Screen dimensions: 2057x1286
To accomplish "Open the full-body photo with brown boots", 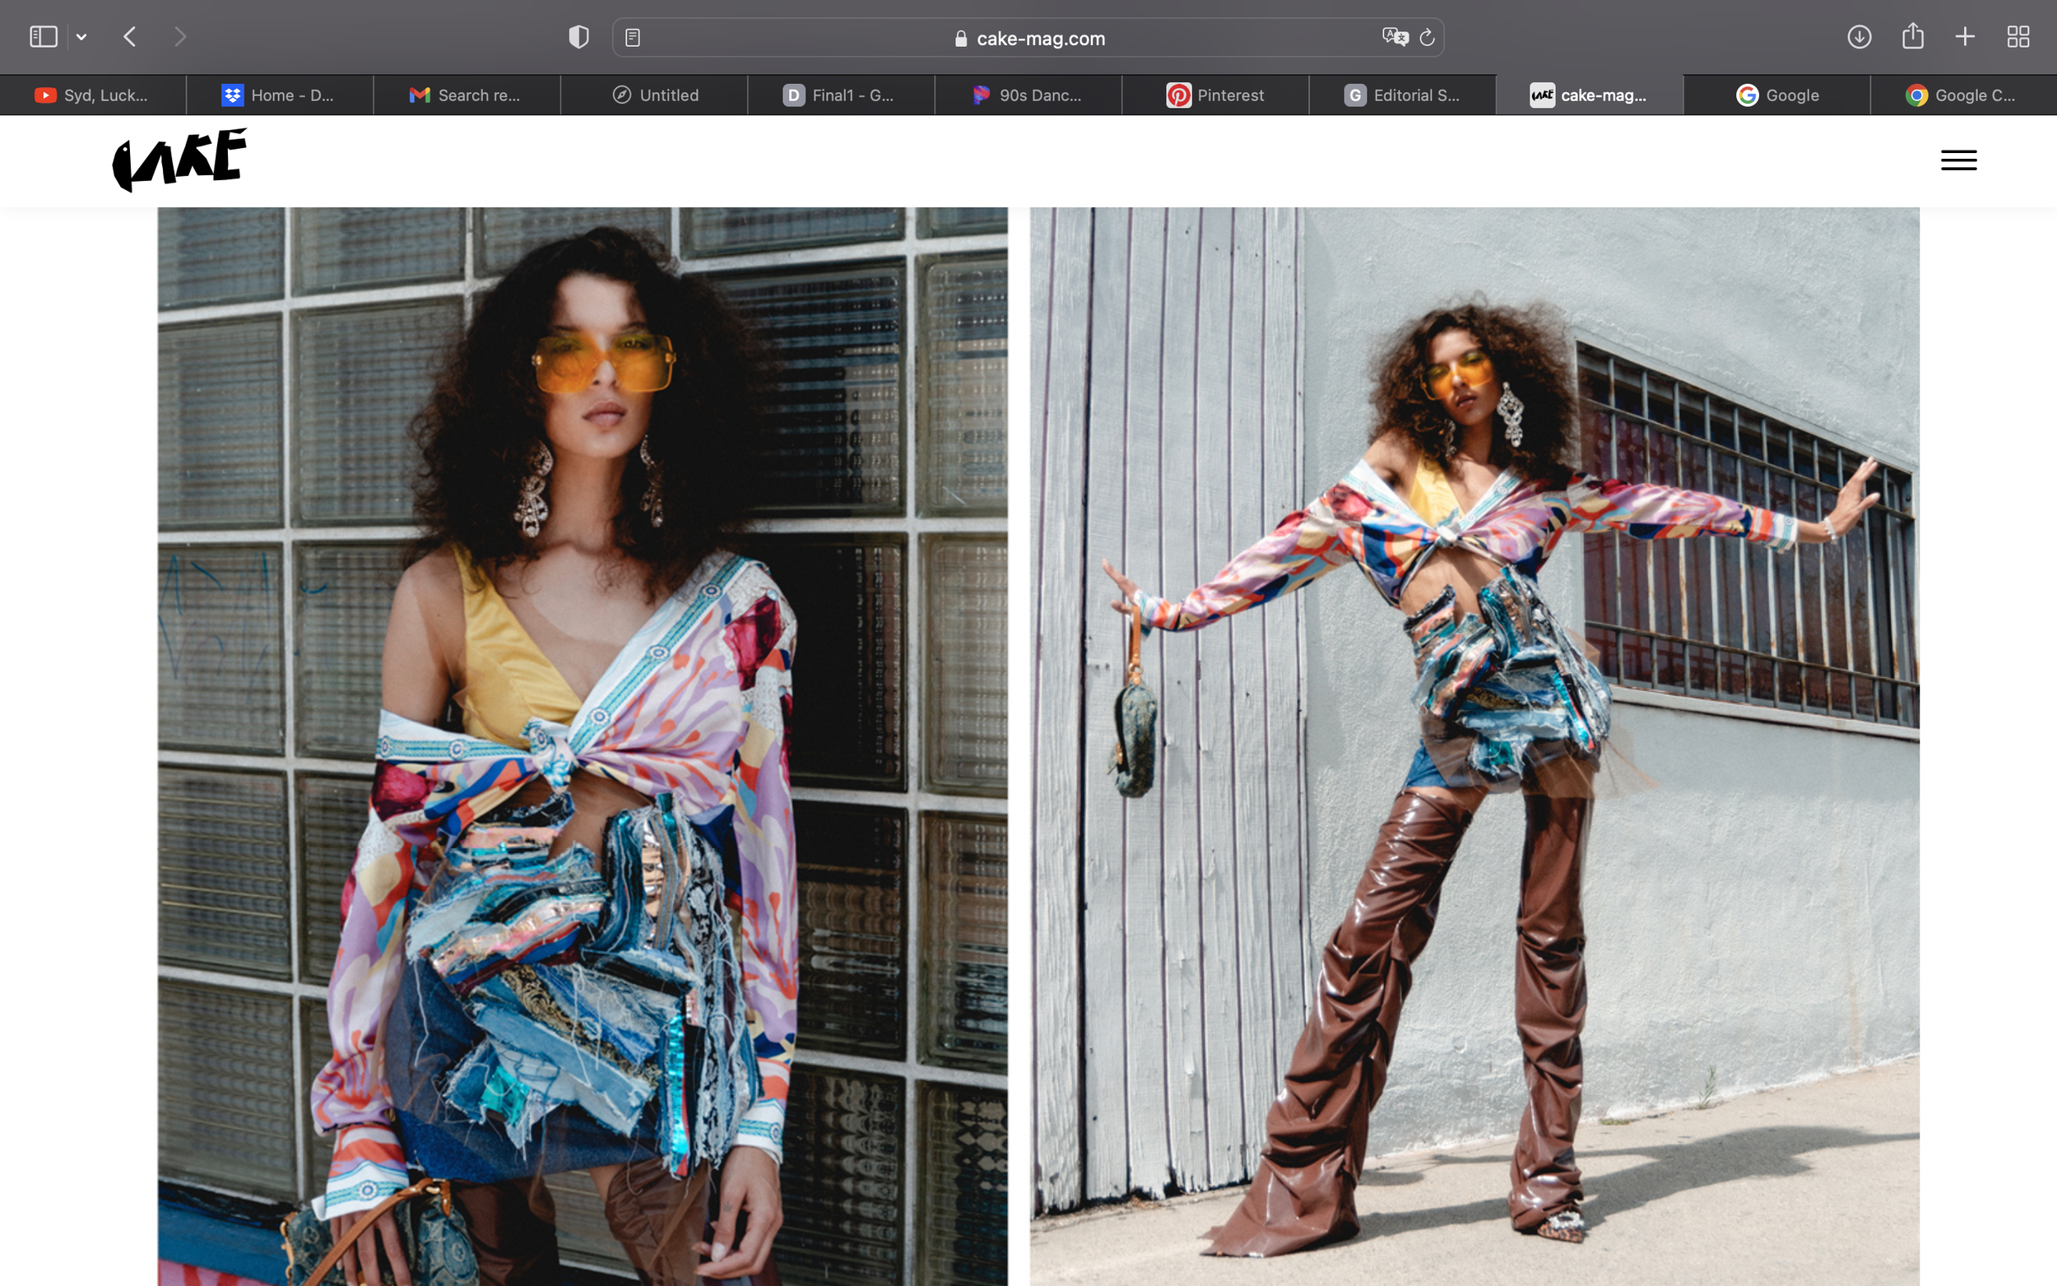I will (1474, 746).
